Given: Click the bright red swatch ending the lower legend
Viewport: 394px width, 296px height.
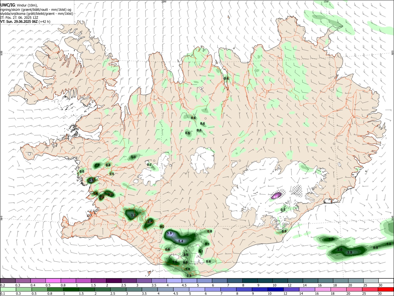Looking at the screenshot, I should point(386,289).
